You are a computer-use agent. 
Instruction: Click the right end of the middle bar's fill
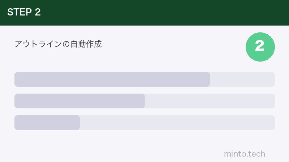click(x=143, y=101)
